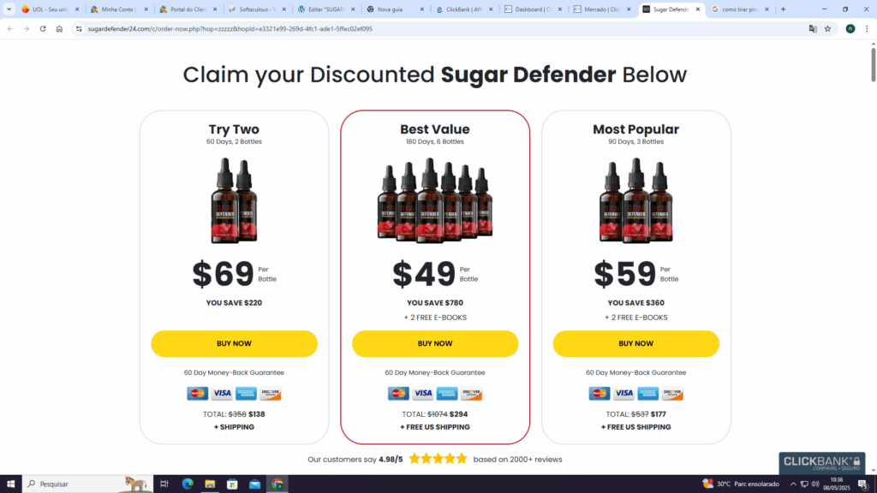View site information icon beside the URL
The height and width of the screenshot is (493, 877).
pos(79,28)
